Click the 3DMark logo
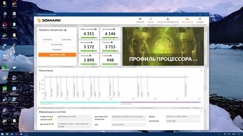This screenshot has width=243, height=136. (x=49, y=20)
